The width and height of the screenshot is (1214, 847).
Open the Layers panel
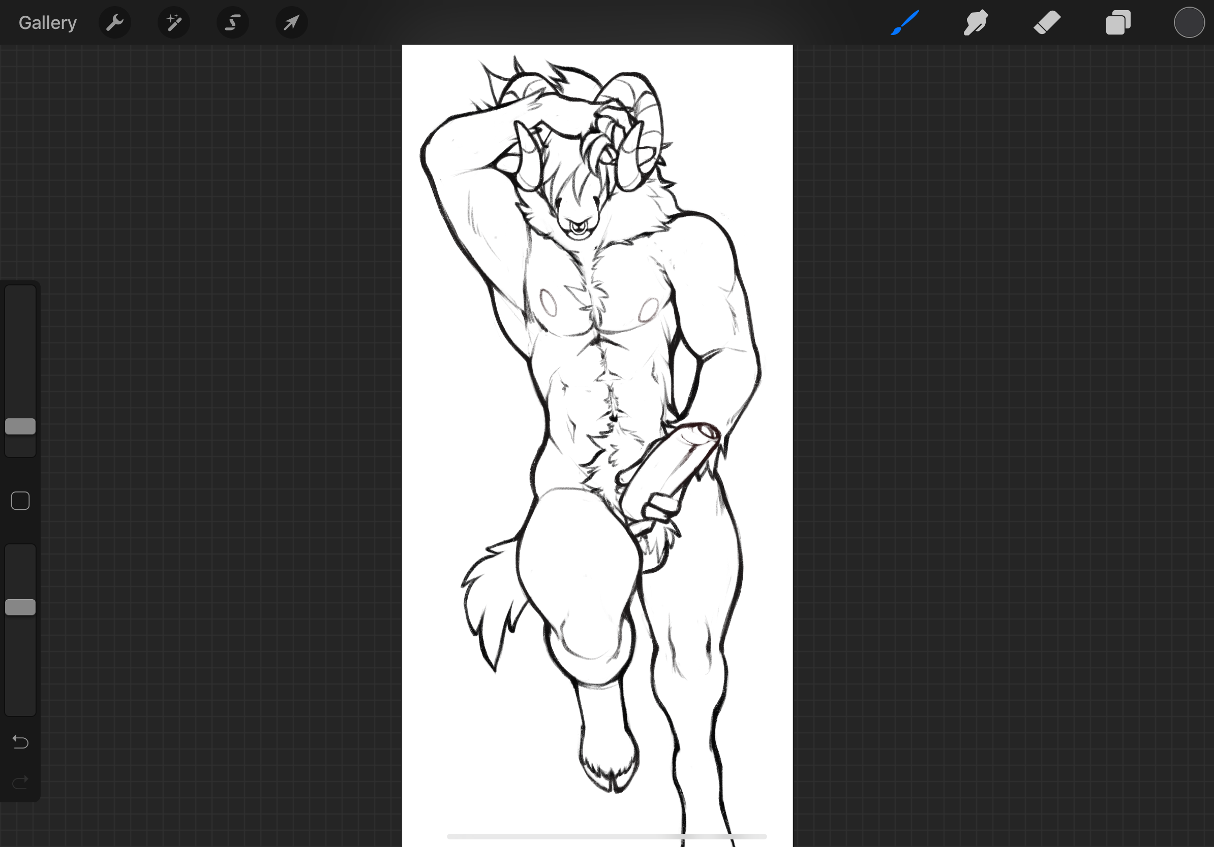point(1118,23)
